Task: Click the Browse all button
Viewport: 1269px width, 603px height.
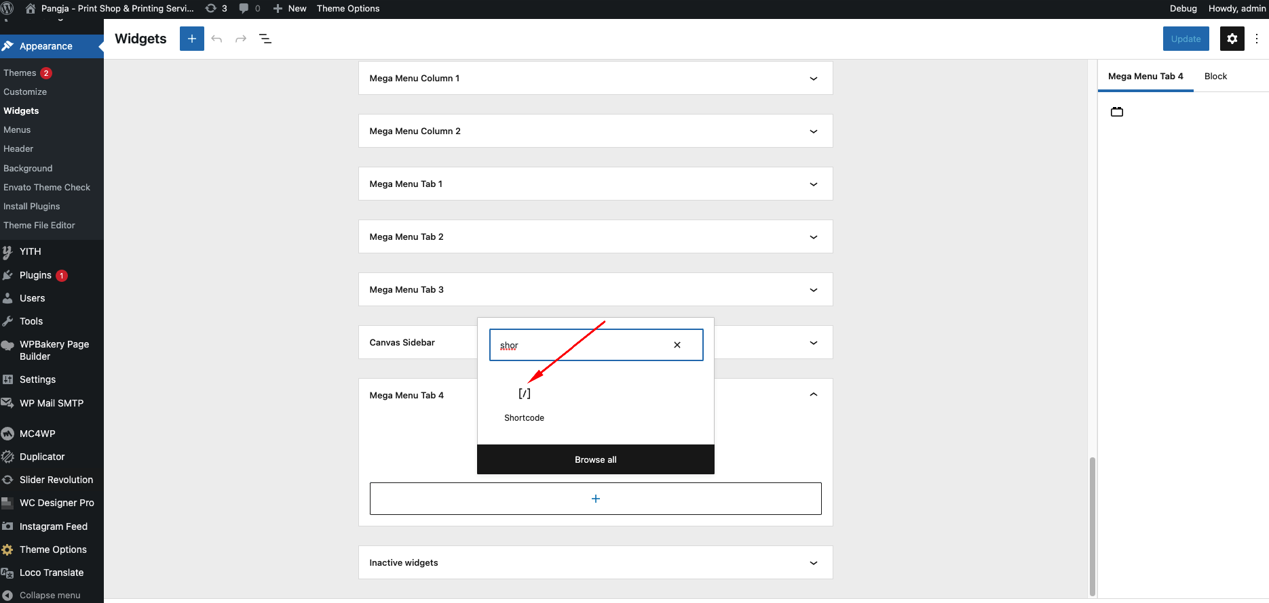Action: (596, 459)
